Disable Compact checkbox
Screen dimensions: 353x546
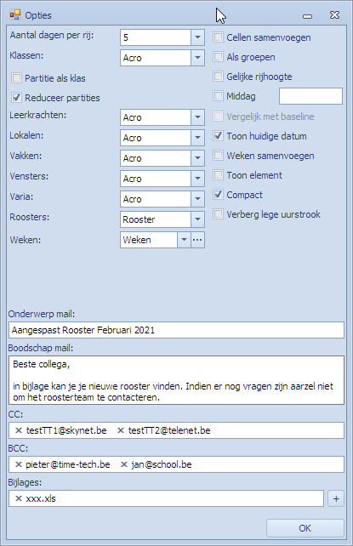pyautogui.click(x=218, y=194)
